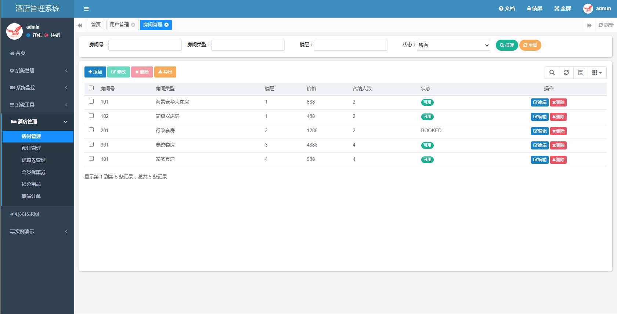The width and height of the screenshot is (617, 314).
Task: Open the columns grid dropdown
Action: (597, 72)
